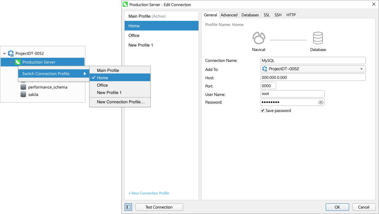Viewport: 379px width, 214px height.
Task: Uncheck the Save password checkbox
Action: 262,111
